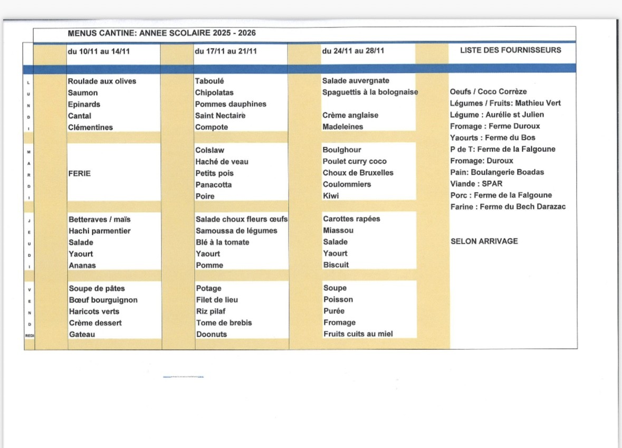
Task: Select "Bœuf bourguignon" in Friday's menu
Action: pos(103,300)
